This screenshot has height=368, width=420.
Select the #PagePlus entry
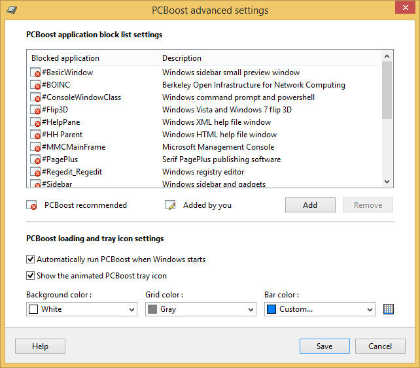60,159
